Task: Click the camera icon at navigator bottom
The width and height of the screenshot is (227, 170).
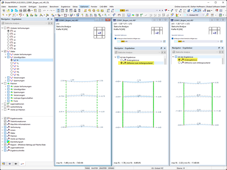Action: click(16, 164)
